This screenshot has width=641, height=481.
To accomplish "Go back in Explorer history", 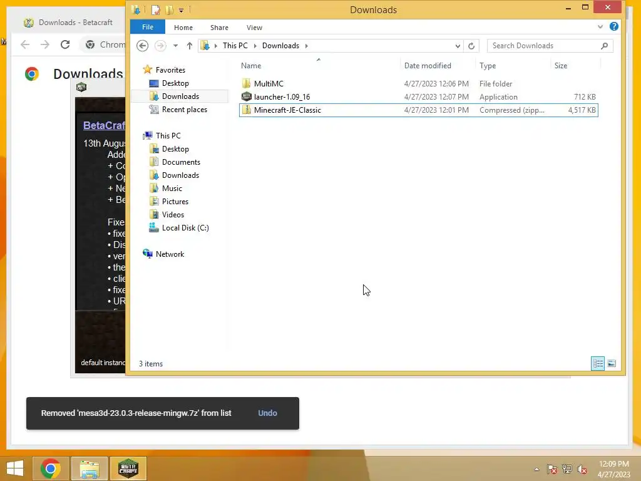I will 142,45.
